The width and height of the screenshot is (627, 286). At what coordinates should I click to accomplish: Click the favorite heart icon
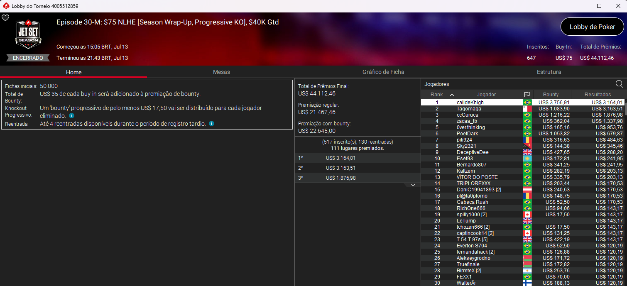(x=5, y=18)
